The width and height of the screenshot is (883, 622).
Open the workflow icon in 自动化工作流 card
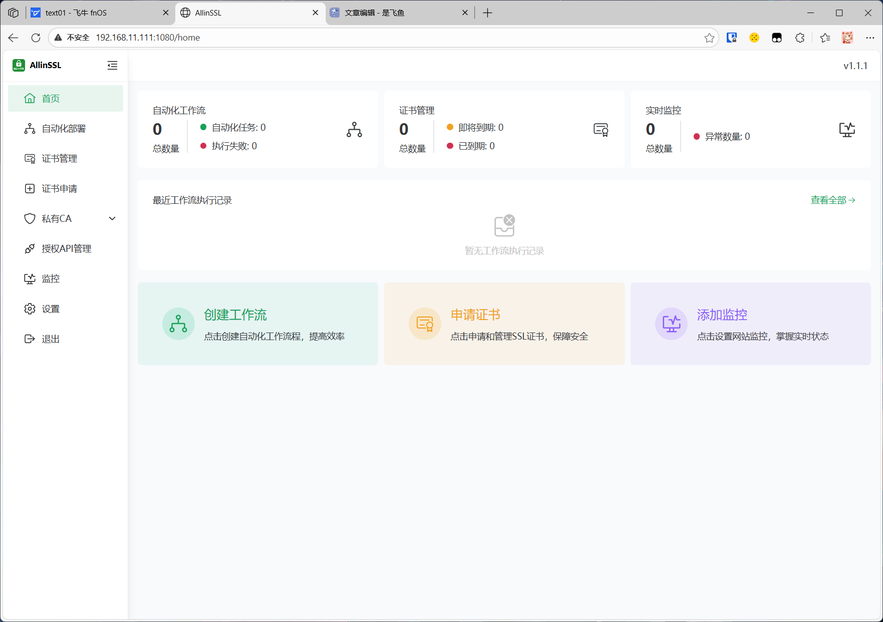point(354,130)
